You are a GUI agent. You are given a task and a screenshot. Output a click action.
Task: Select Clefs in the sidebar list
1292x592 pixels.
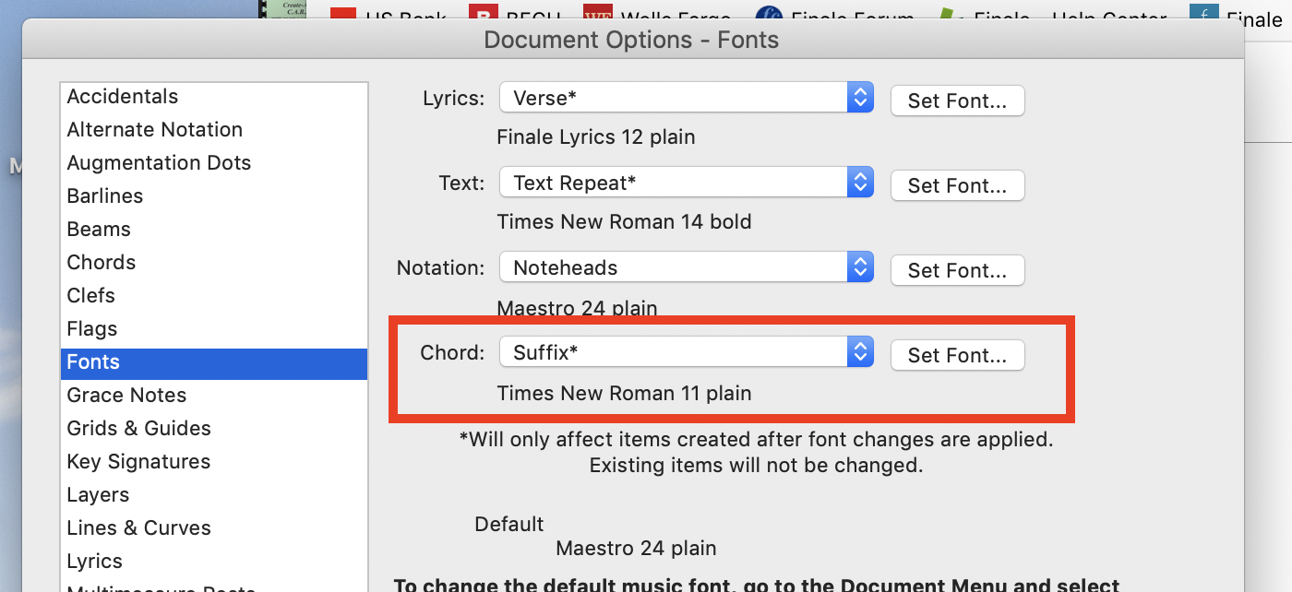tap(91, 296)
